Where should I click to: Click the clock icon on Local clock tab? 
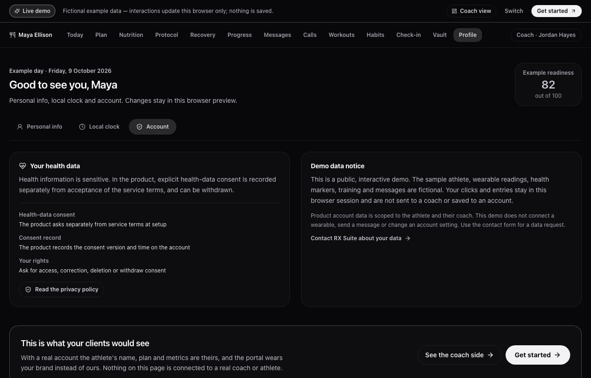point(82,127)
